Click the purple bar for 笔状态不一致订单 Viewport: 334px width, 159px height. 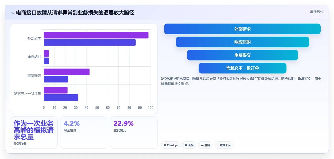click(x=55, y=90)
